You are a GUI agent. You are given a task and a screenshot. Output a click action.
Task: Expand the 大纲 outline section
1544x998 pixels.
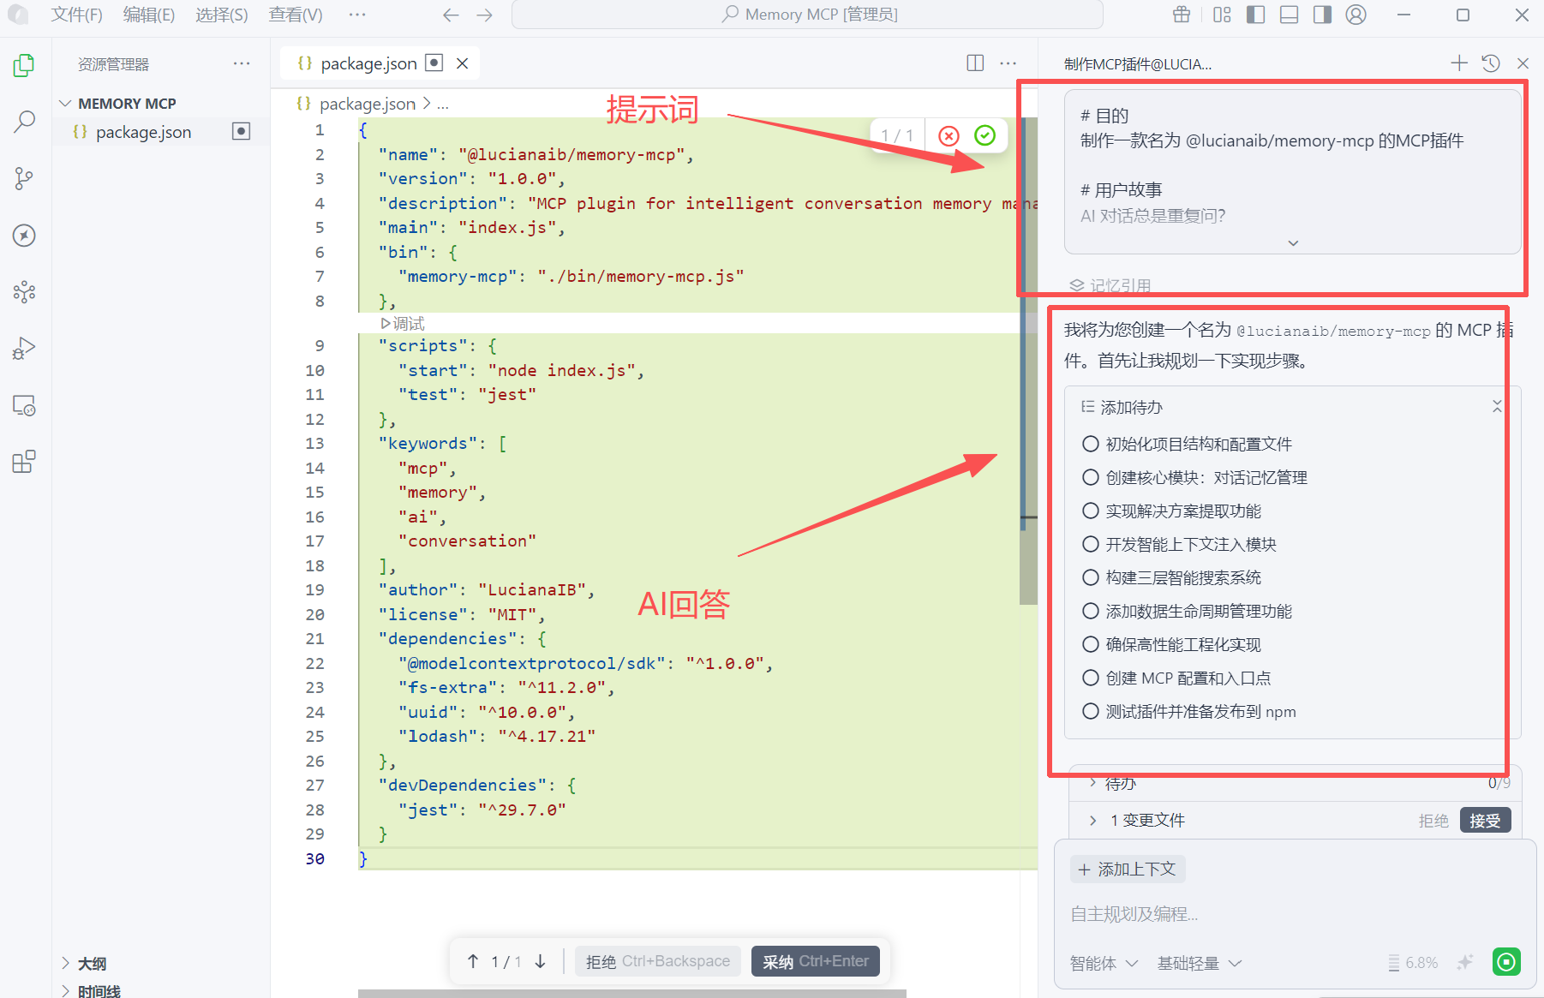click(92, 964)
